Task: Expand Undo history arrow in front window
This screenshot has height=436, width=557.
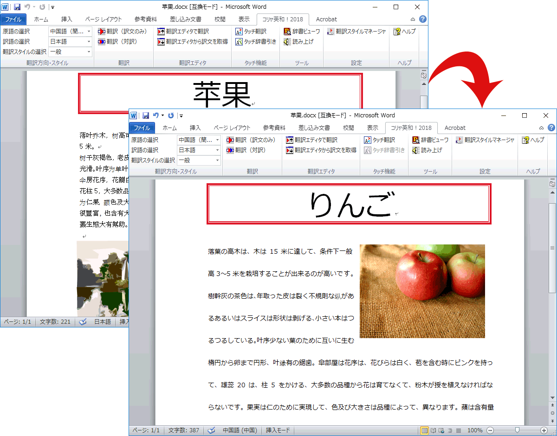Action: (162, 115)
